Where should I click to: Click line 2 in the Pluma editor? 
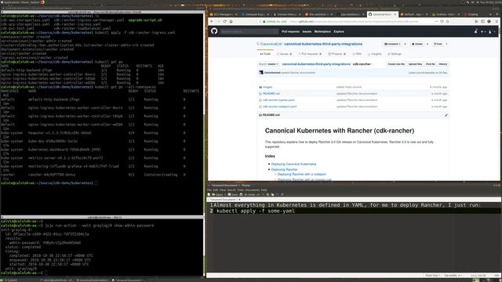click(354, 211)
